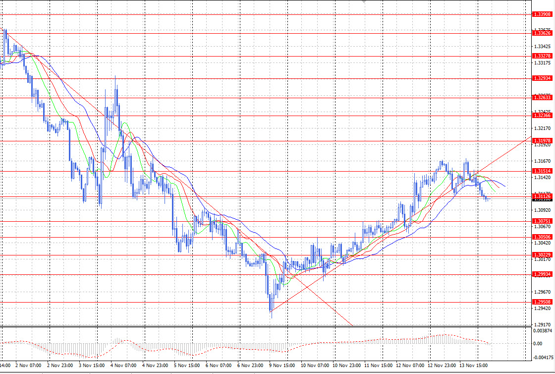Select the 1.32366 red price label

point(542,116)
